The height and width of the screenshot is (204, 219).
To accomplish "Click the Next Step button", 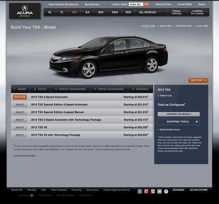I will (x=198, y=80).
